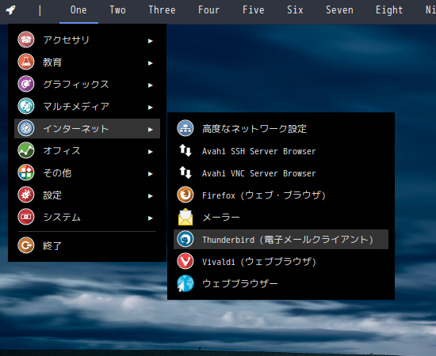This screenshot has height=356, width=436.
Task: Open the ウェブブラウザー entry text
Action: point(240,283)
